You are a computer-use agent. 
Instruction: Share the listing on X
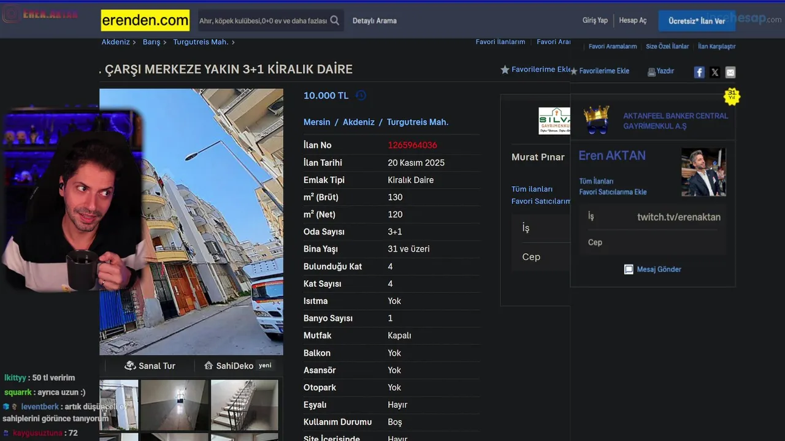[714, 72]
